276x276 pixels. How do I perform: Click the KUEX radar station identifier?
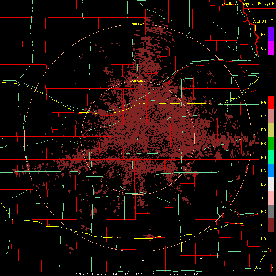pos(157,274)
